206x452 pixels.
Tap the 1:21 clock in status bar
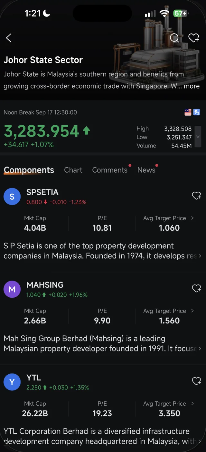[33, 14]
